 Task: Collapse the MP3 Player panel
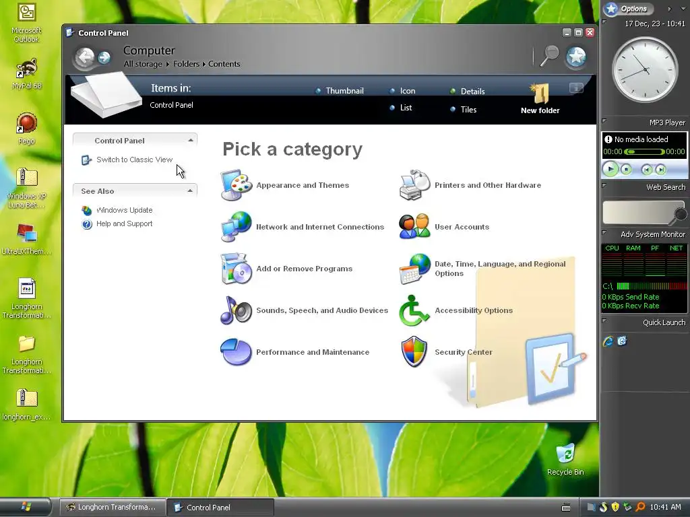(604, 120)
